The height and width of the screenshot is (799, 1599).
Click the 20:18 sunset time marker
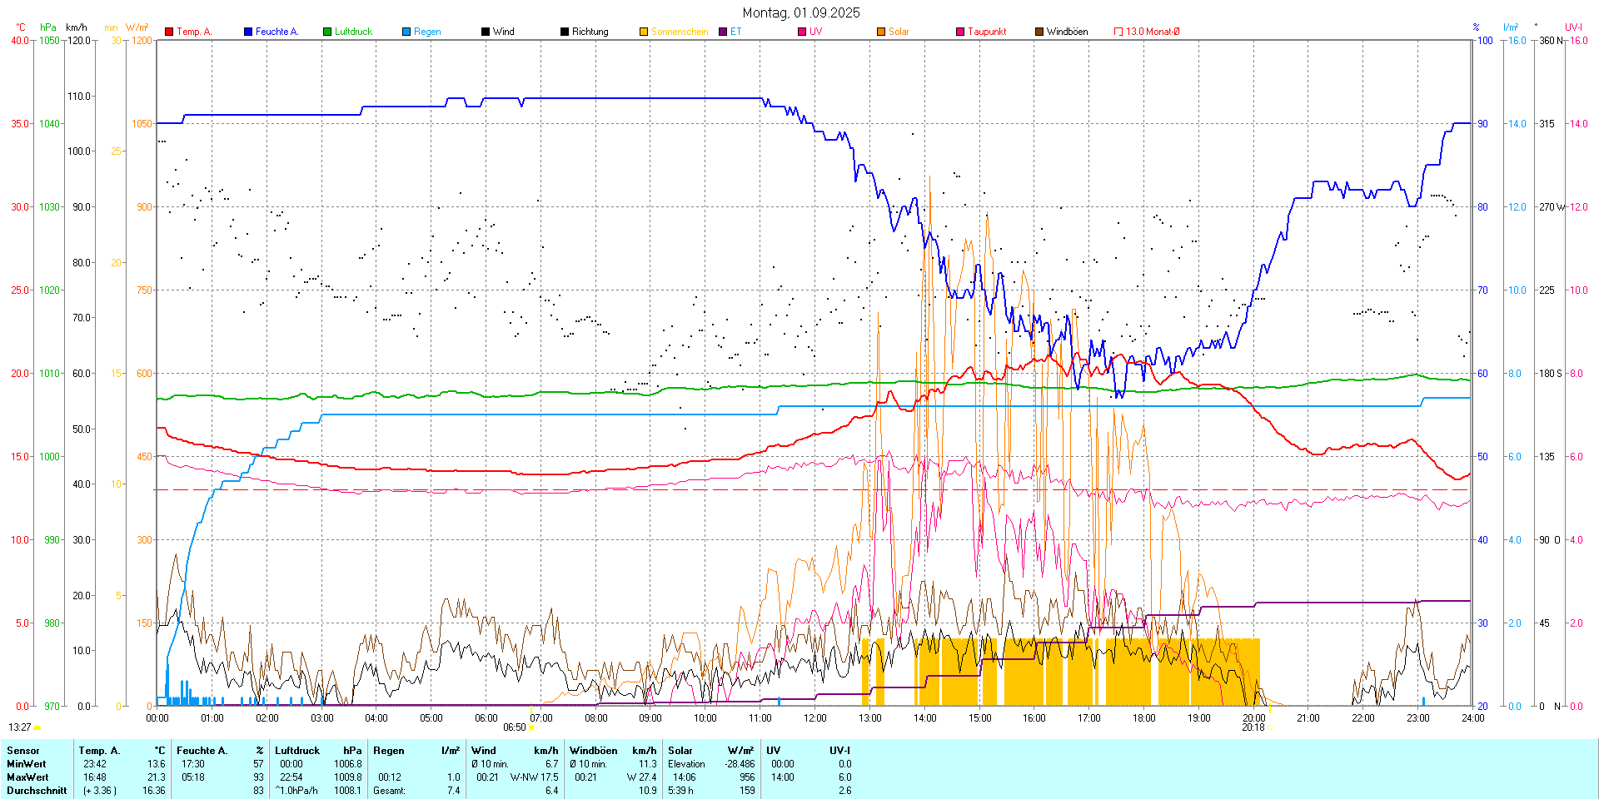1253,727
